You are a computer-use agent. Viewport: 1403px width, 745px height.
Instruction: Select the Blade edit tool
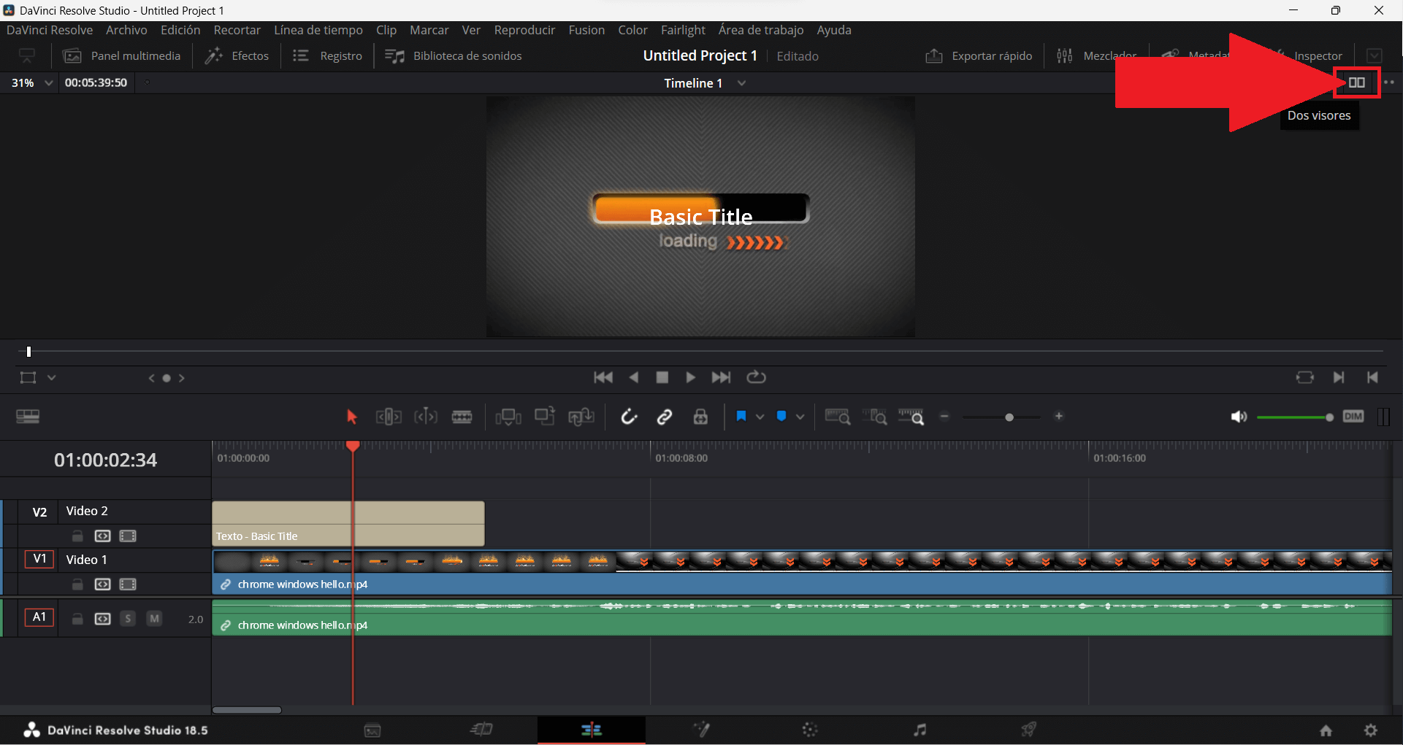[462, 417]
